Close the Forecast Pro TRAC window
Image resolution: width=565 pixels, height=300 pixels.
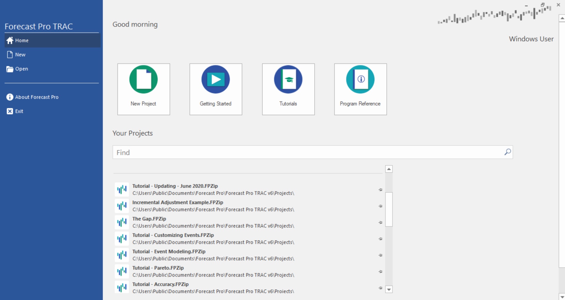(x=558, y=5)
